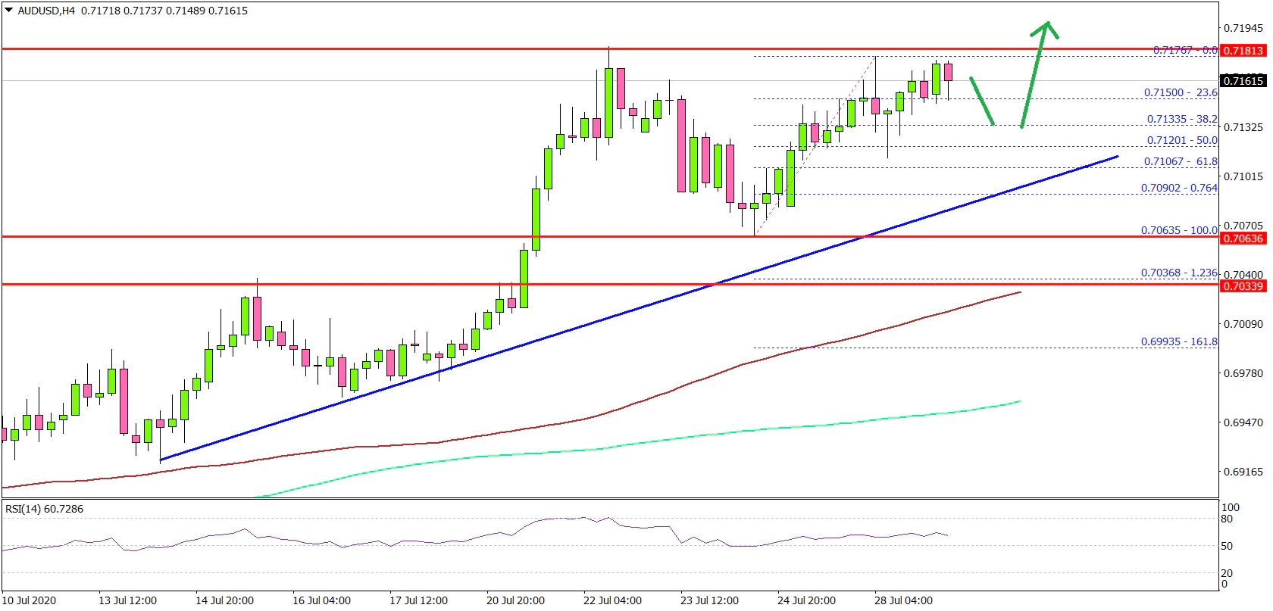Select the 0.71335 - 38.2 Fibonacci label
Screen dimensions: 1273x611
click(1181, 119)
